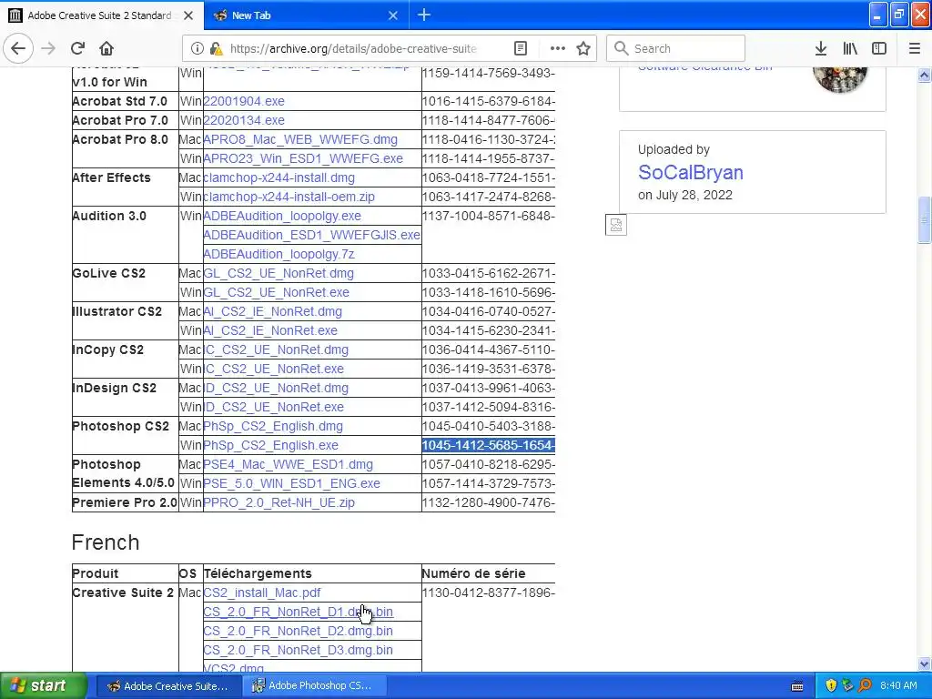
Task: Open GL_CS2_UE_NonRet.exe link
Action: [x=276, y=292]
